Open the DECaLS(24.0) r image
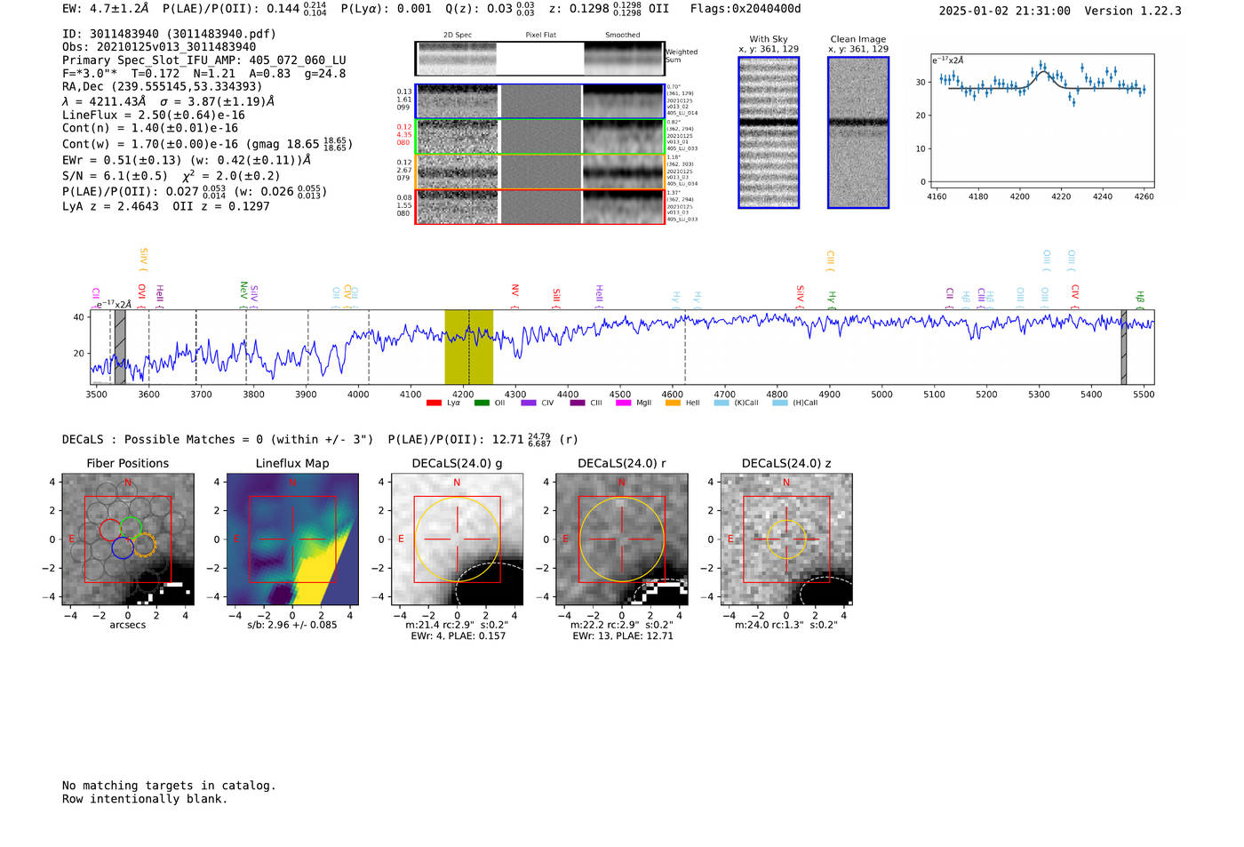Image resolution: width=1244 pixels, height=847 pixels. pos(622,539)
